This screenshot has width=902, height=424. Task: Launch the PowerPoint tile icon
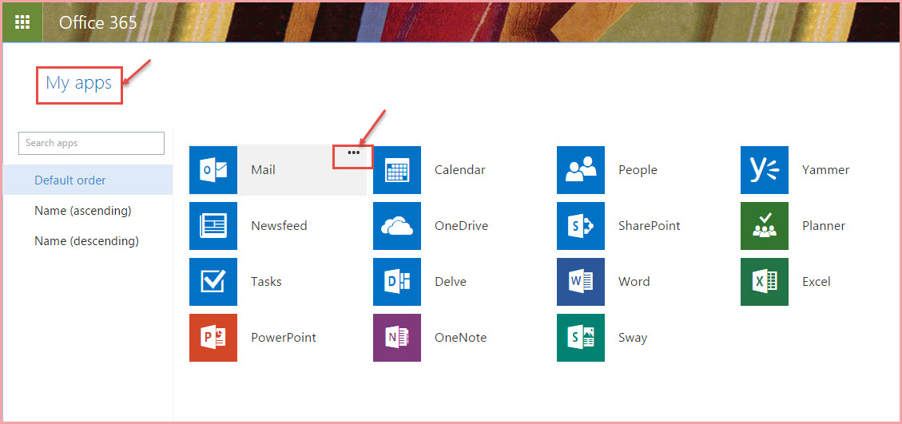point(213,338)
